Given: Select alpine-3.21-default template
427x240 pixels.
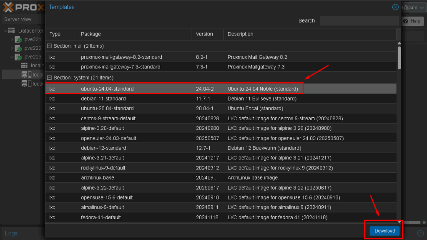Looking at the screenshot, I should [x=221, y=158].
